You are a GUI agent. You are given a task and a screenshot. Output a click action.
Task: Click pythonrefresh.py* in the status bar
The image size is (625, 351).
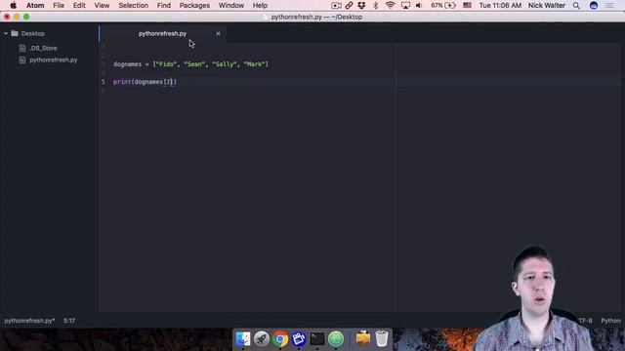tap(29, 321)
